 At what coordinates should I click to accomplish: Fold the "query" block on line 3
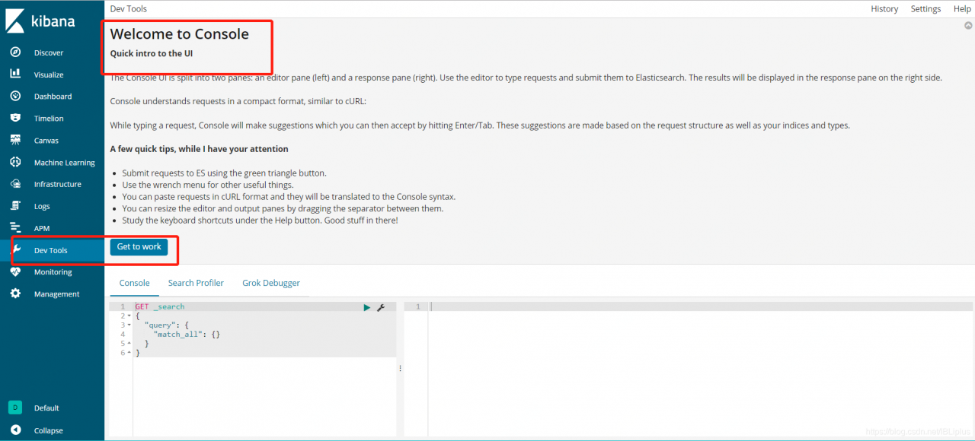129,325
